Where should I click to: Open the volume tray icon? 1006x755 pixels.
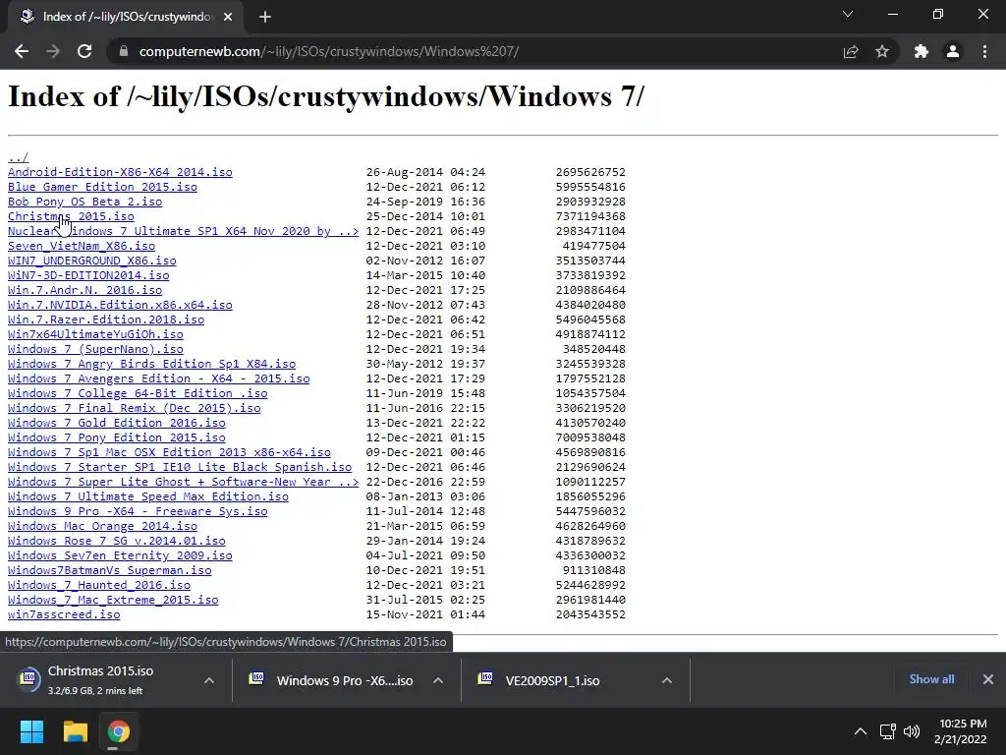coord(911,731)
